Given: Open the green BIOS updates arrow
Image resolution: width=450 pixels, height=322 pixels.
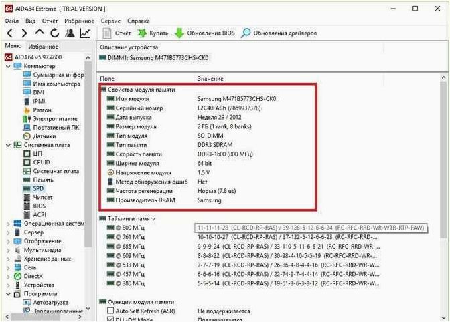Looking at the screenshot, I should [179, 33].
